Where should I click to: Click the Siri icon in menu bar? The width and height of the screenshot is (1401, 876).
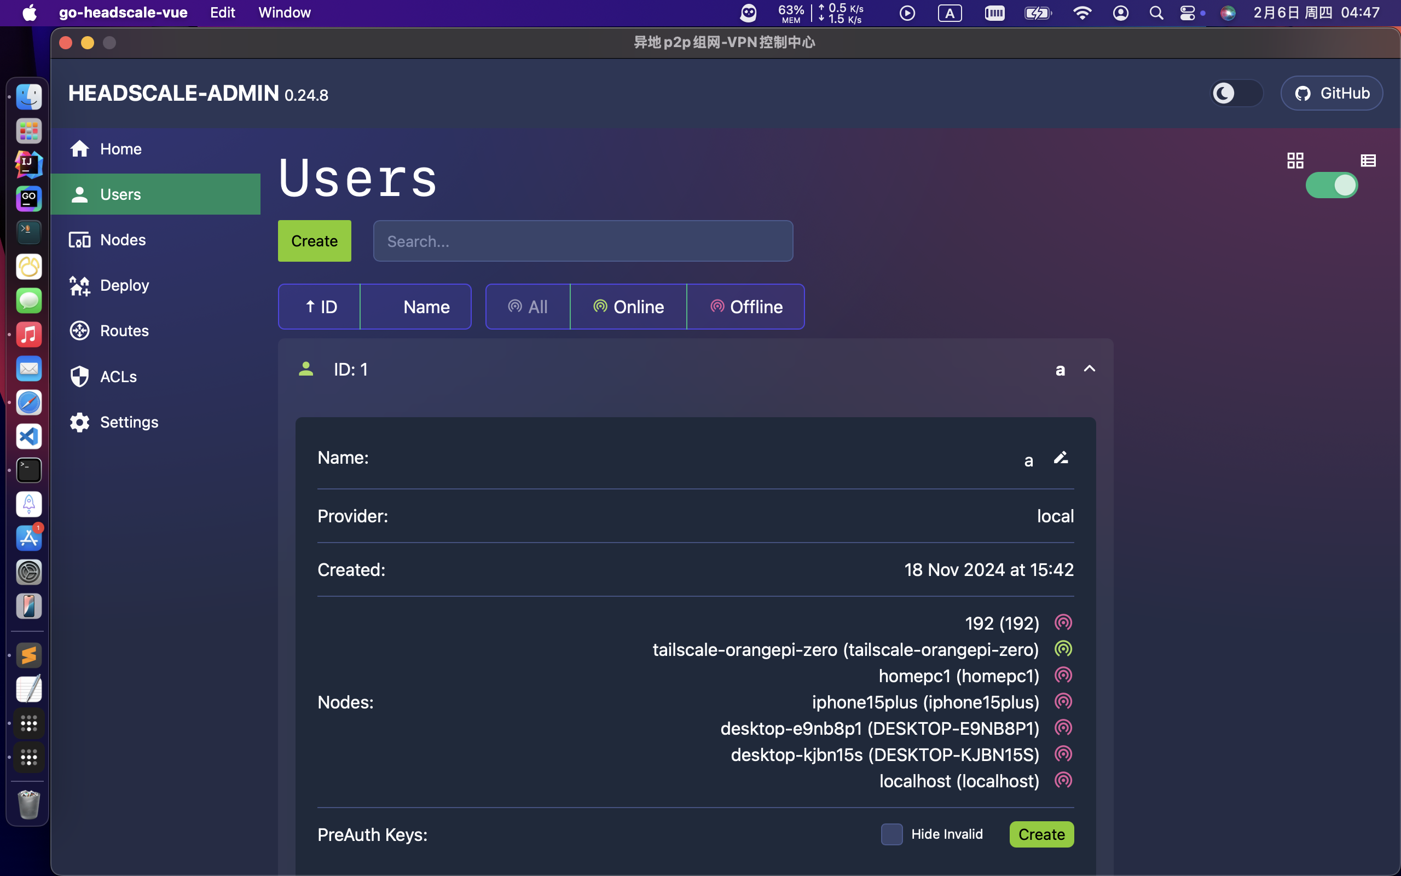coord(1228,13)
